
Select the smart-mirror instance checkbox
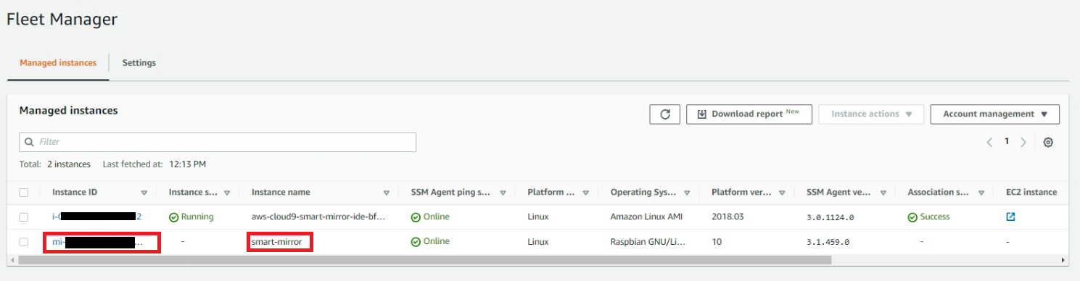[24, 241]
